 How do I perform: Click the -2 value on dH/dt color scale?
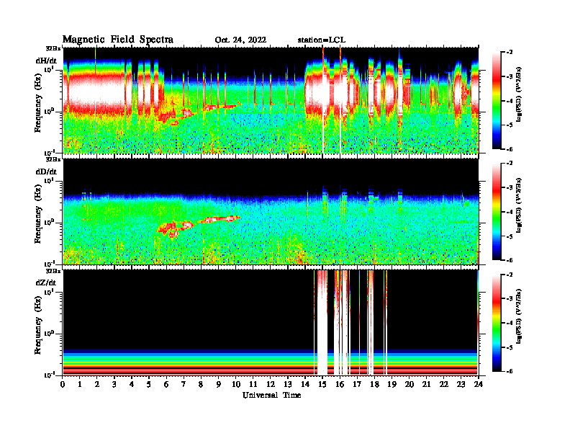(x=510, y=53)
